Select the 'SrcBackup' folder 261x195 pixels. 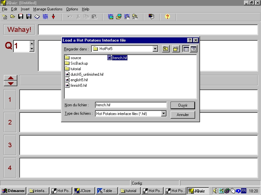pyautogui.click(x=76, y=63)
